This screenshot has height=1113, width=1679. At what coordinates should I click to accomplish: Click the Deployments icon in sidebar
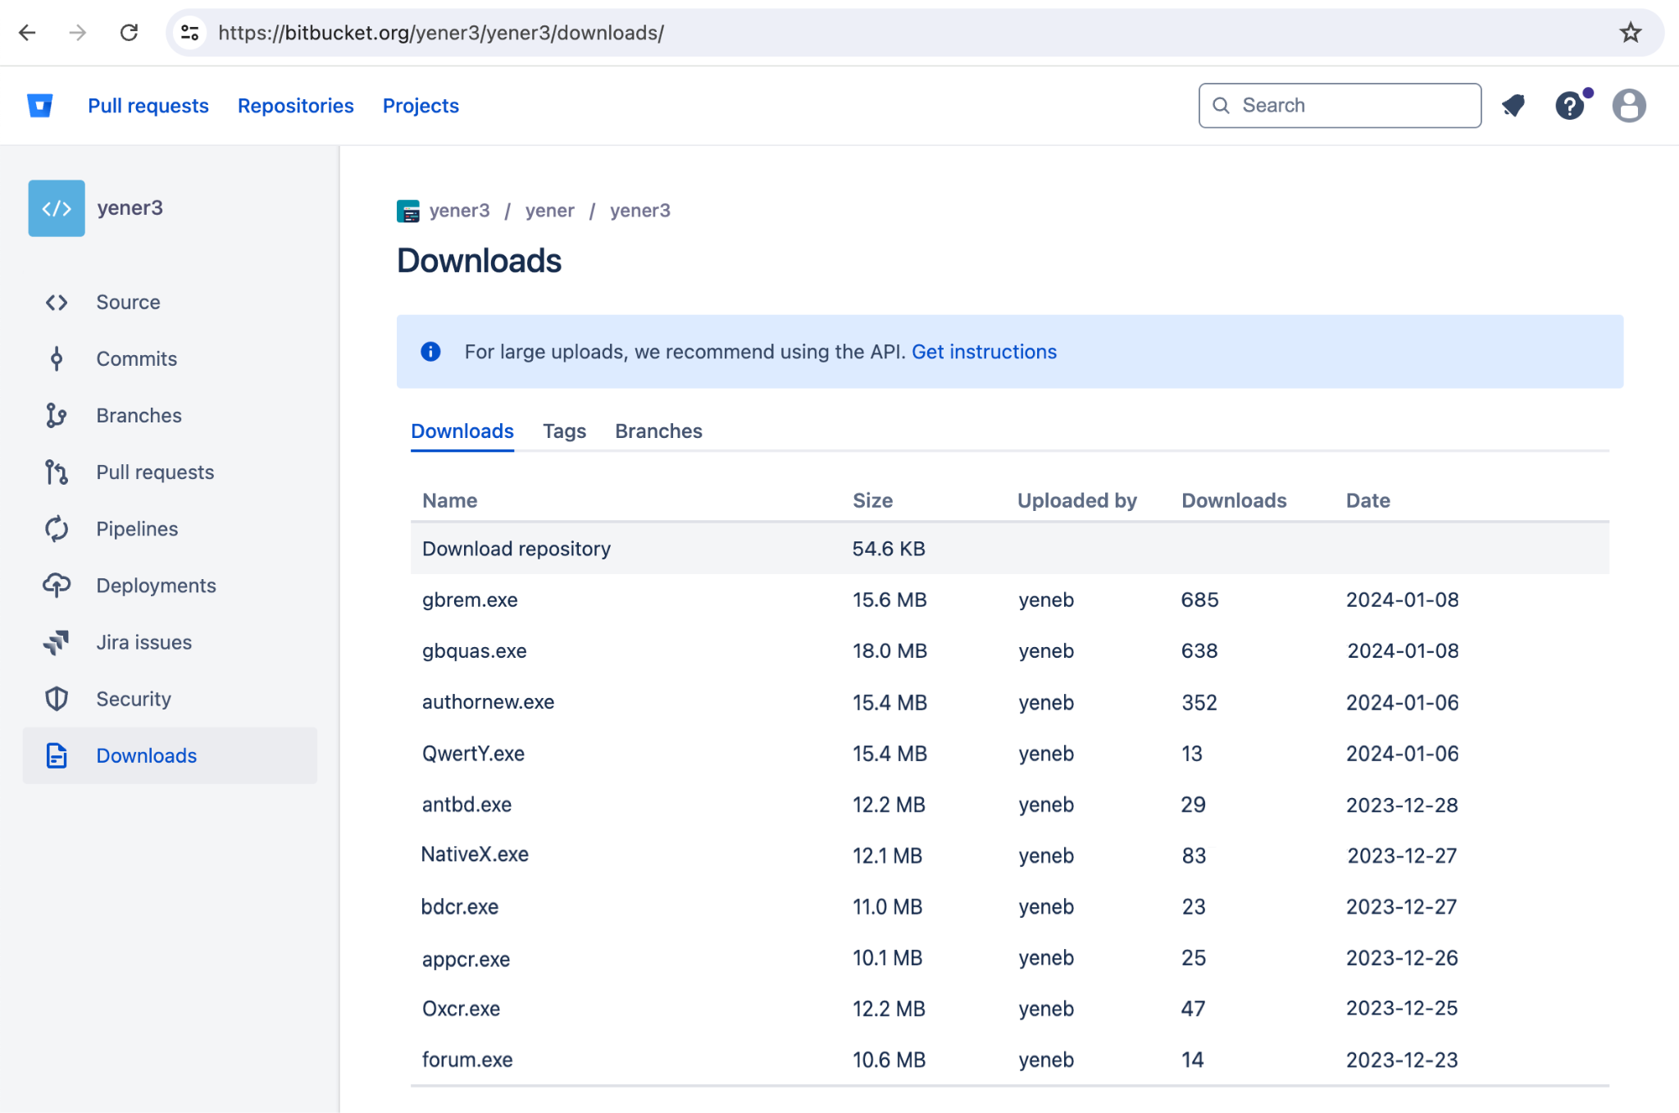[57, 585]
